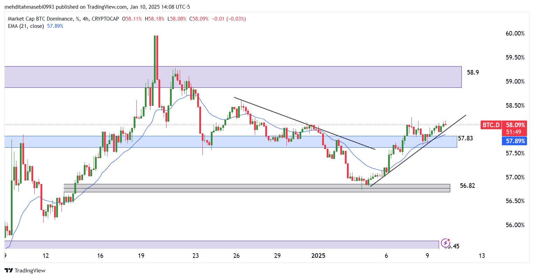Image resolution: width=534 pixels, height=278 pixels.
Task: Select the descending black trendline
Action: click(x=304, y=123)
